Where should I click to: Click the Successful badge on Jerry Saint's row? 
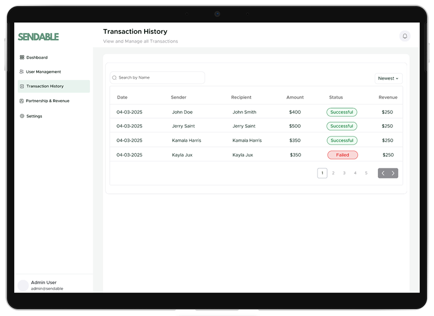(342, 126)
